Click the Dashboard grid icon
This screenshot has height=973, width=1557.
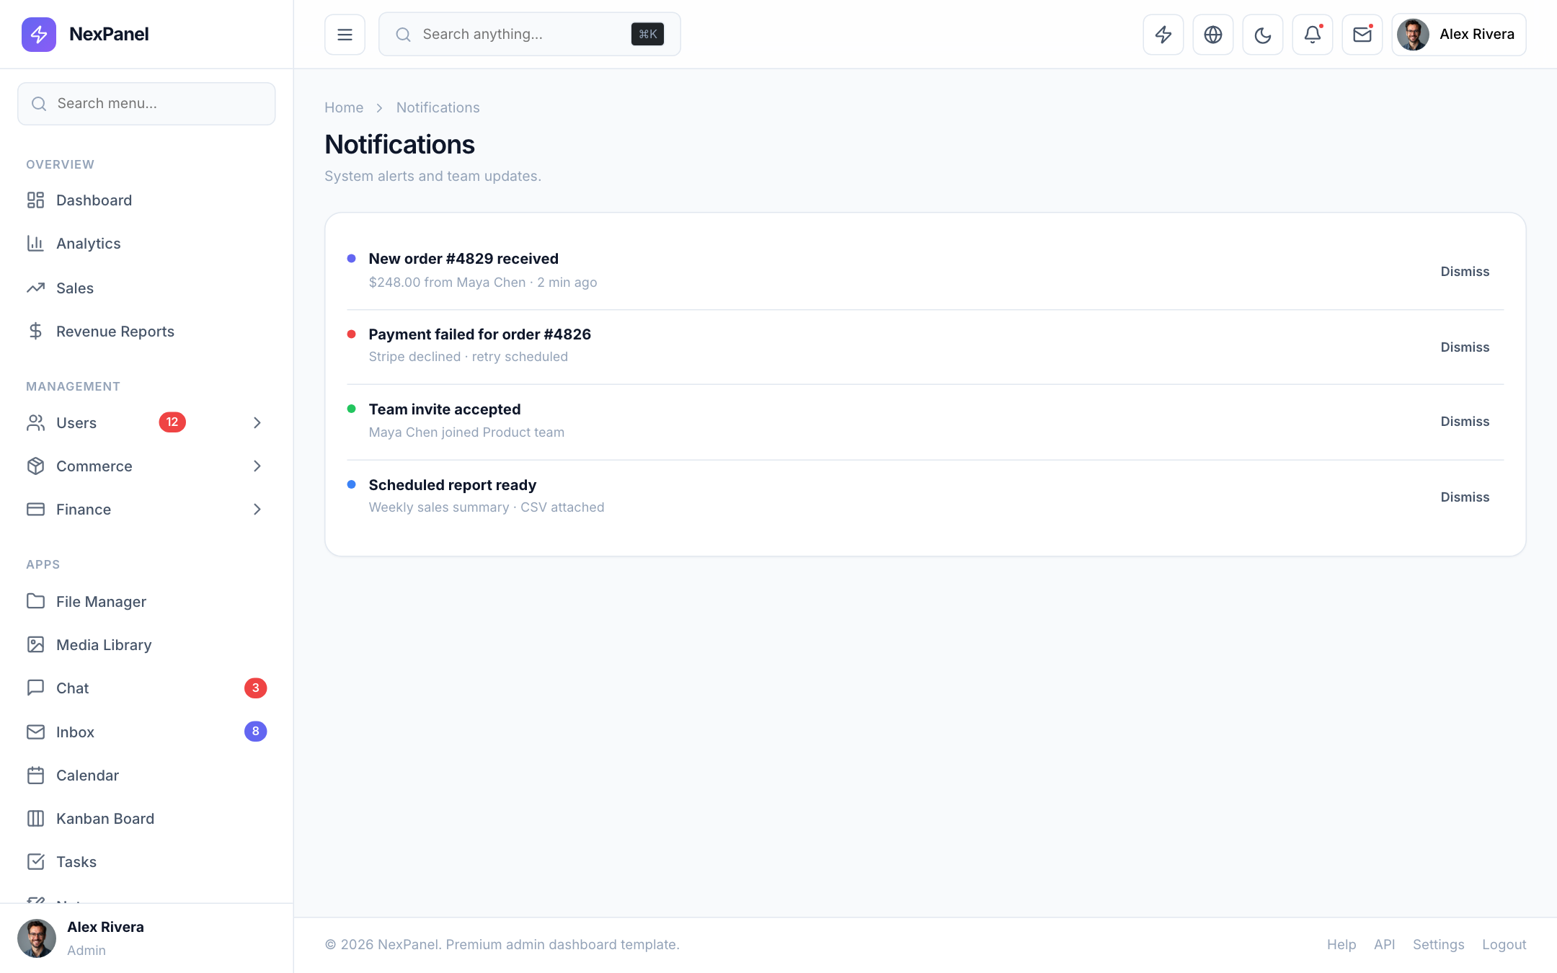35,200
